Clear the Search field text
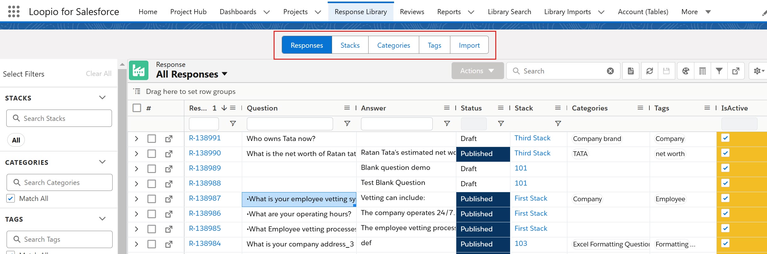The width and height of the screenshot is (767, 254). (610, 71)
